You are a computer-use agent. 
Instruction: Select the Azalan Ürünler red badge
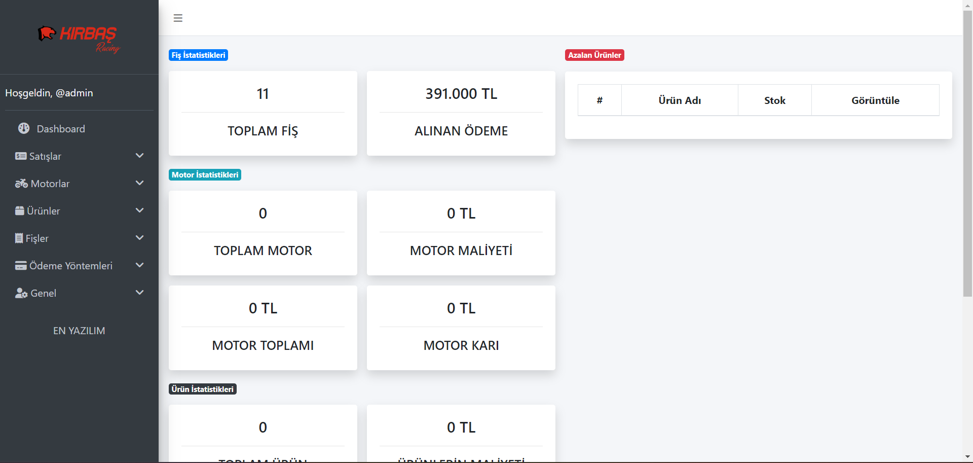(x=594, y=55)
